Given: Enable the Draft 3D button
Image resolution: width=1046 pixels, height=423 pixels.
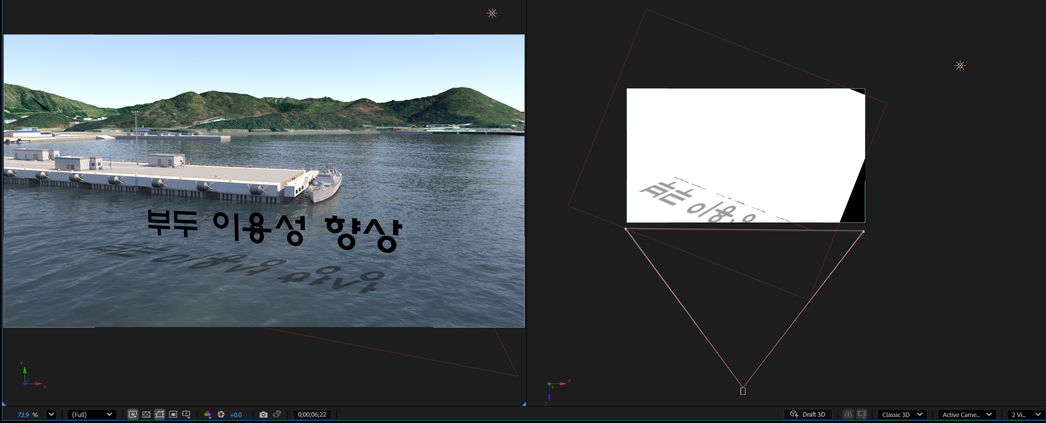Looking at the screenshot, I should pos(808,414).
